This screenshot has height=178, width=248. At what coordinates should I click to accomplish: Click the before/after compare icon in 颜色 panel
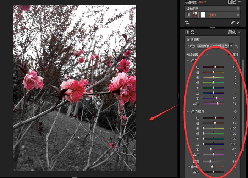point(187,32)
